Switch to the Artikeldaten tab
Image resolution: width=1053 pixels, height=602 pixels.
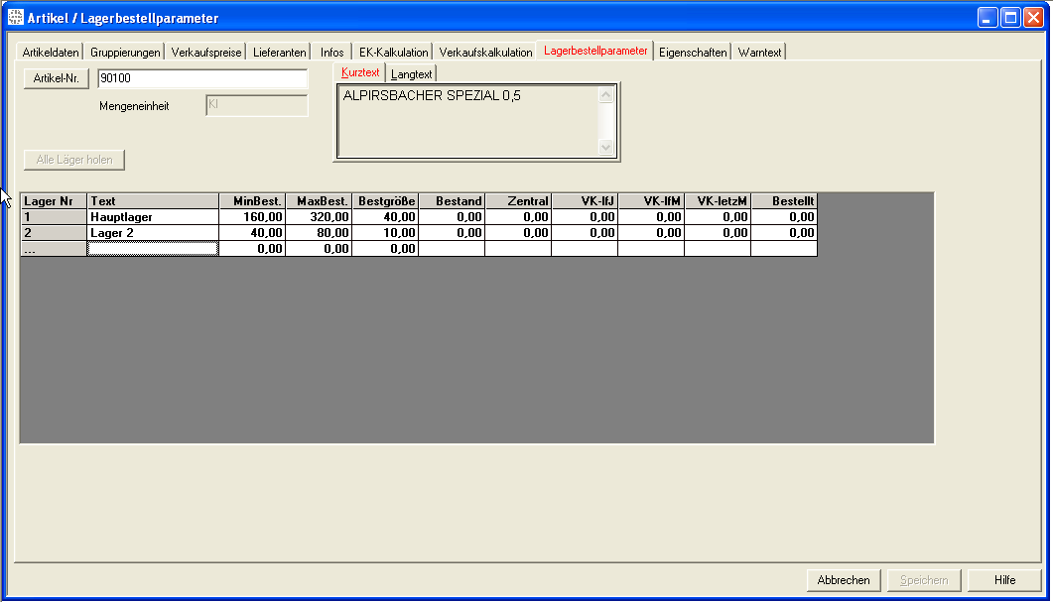pyautogui.click(x=51, y=53)
